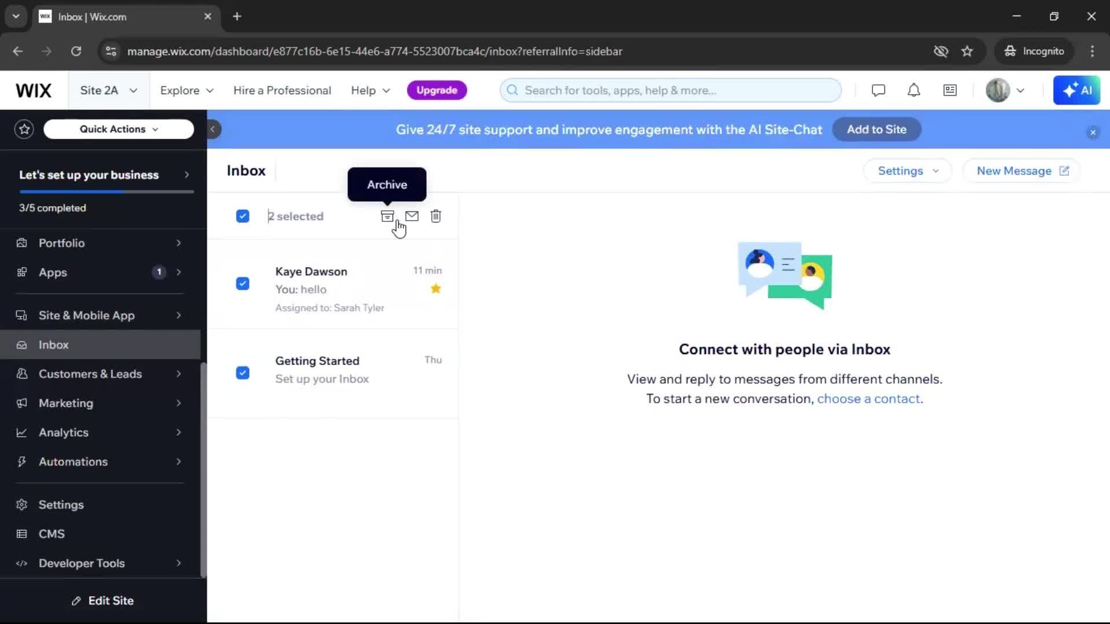Open the tab search dropdown arrow
Viewport: 1110px width, 624px height.
[x=16, y=16]
